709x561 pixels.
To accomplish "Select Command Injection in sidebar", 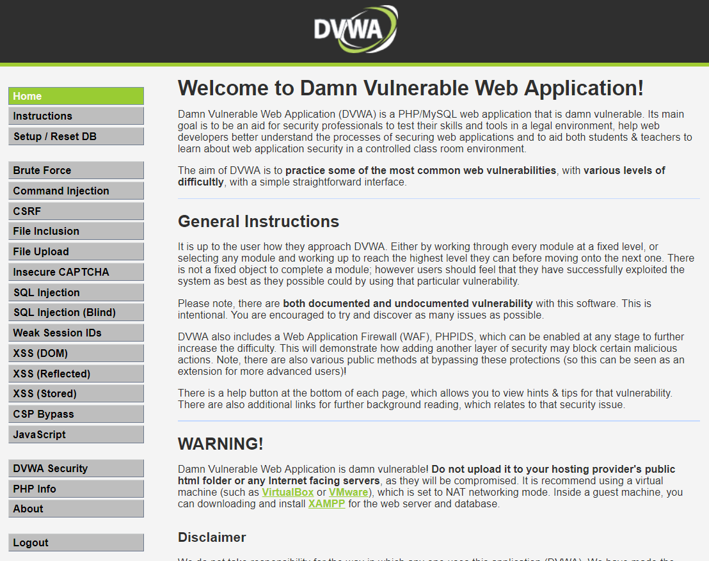I will 76,191.
